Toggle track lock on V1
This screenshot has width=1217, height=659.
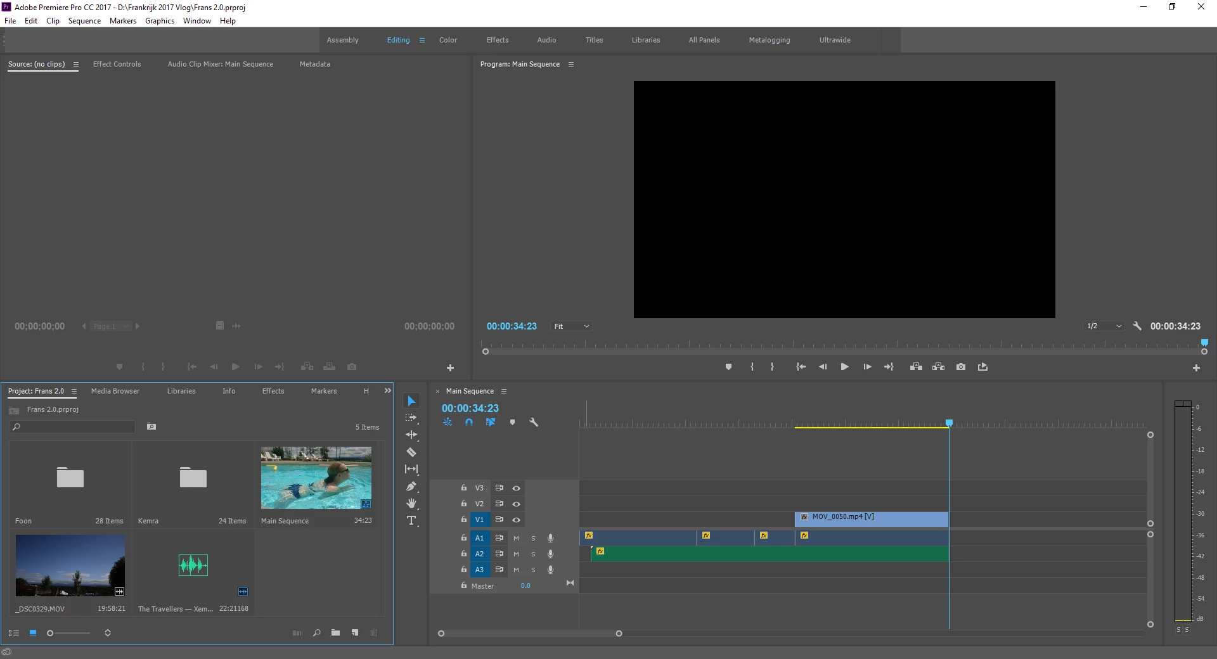(x=464, y=519)
